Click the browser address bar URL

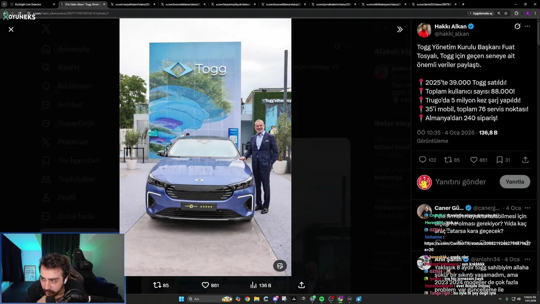click(72, 13)
